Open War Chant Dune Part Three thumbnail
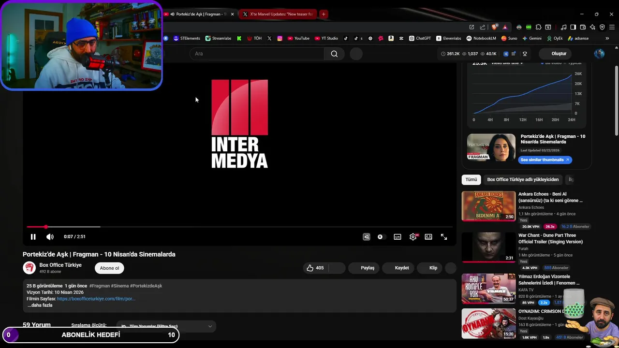This screenshot has width=619, height=348. [488, 247]
